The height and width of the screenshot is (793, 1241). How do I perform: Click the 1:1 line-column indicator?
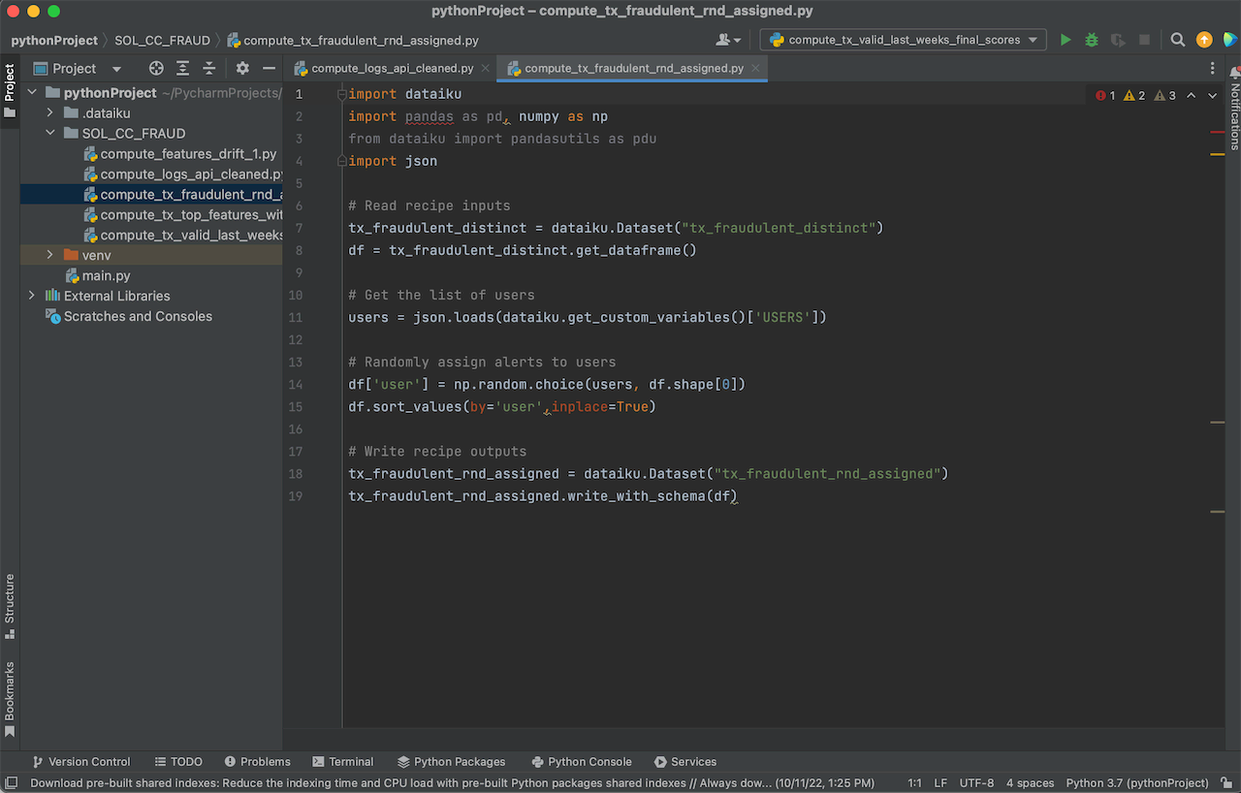915,782
